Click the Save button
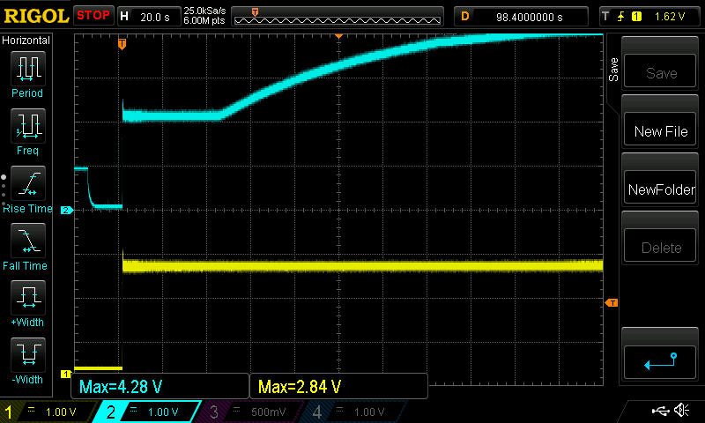This screenshot has height=423, width=705. pos(660,72)
